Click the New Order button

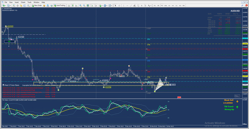click(37, 5)
